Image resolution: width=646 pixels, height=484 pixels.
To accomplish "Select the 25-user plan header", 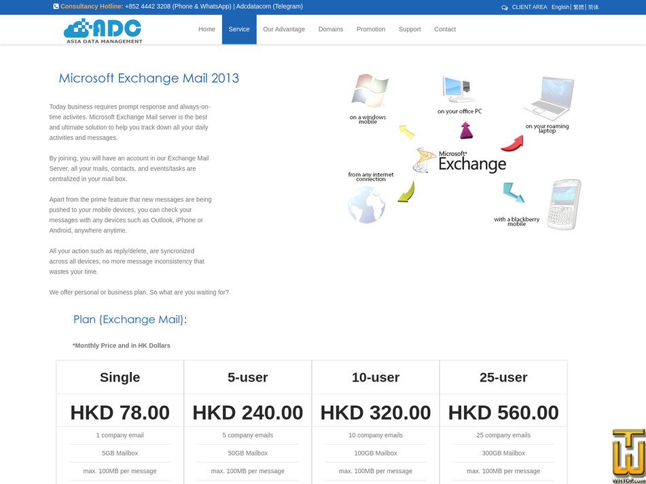I will 503,377.
